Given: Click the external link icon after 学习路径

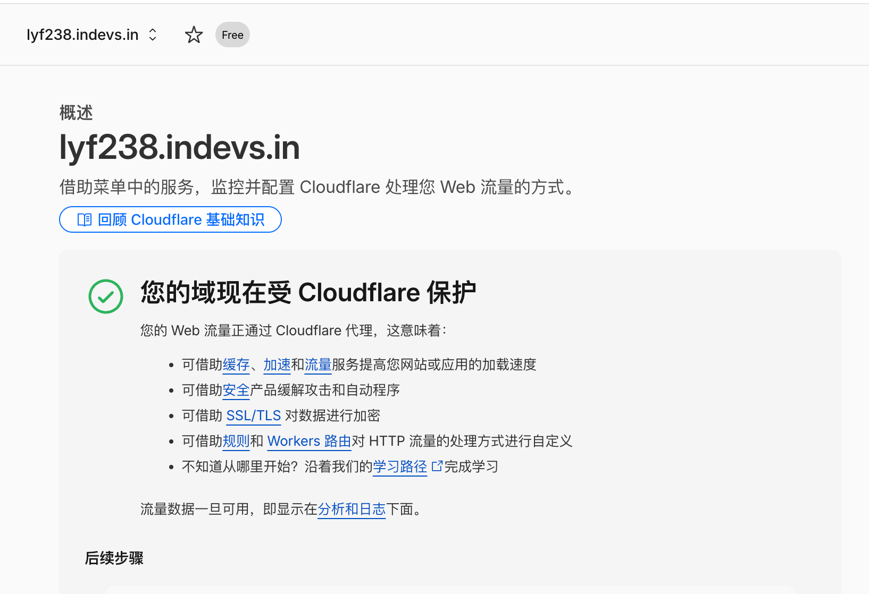Looking at the screenshot, I should click(437, 466).
